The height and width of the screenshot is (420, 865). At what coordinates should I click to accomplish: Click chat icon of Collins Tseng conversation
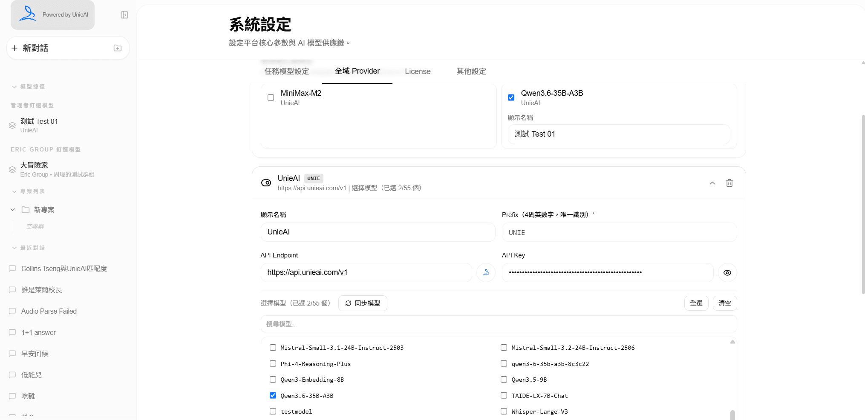(12, 269)
